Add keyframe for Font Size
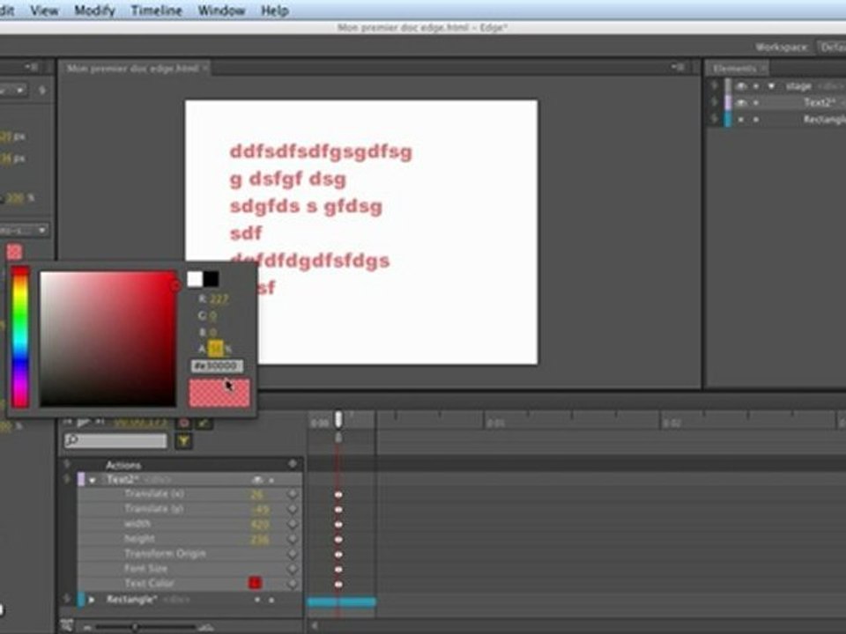Screen dimensions: 846x634 point(293,569)
